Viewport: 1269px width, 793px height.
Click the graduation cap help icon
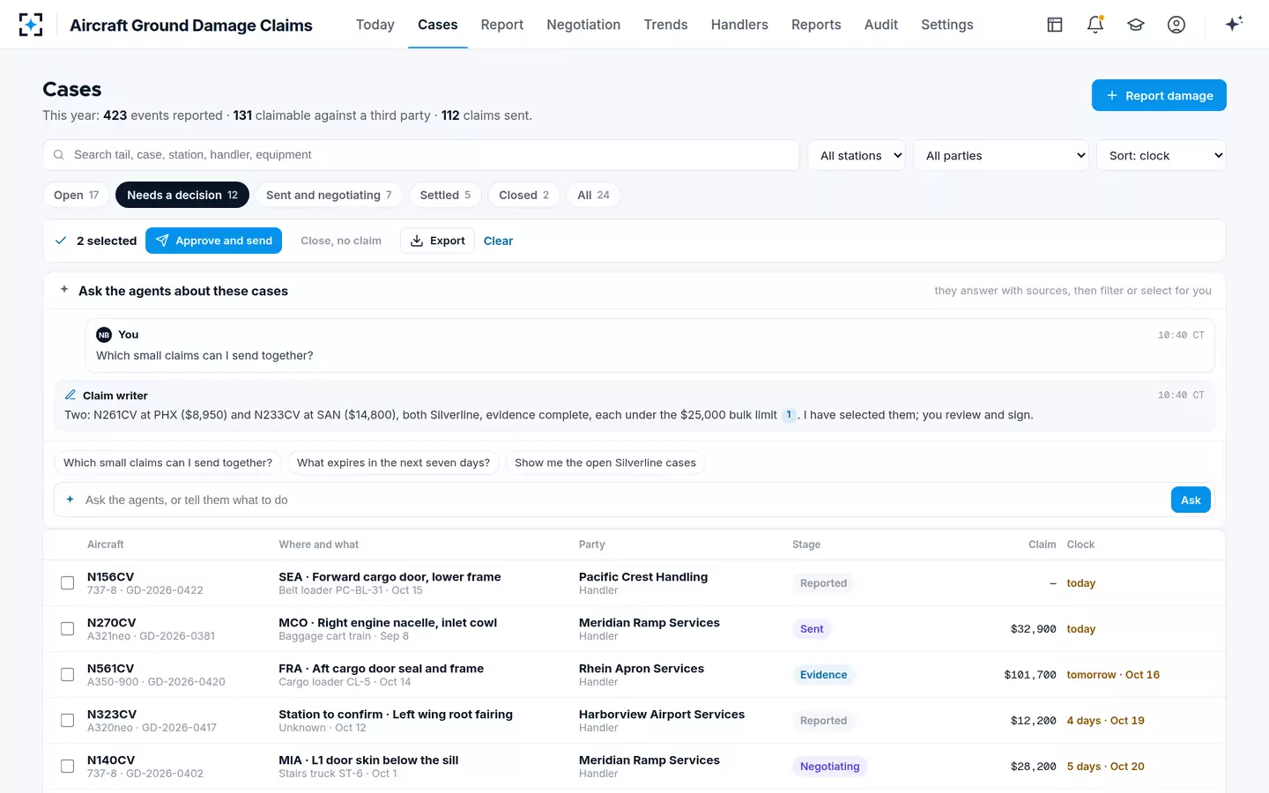click(x=1136, y=25)
